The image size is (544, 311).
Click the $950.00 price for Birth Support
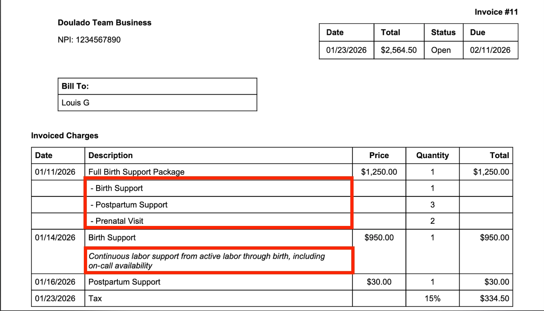[x=379, y=237]
